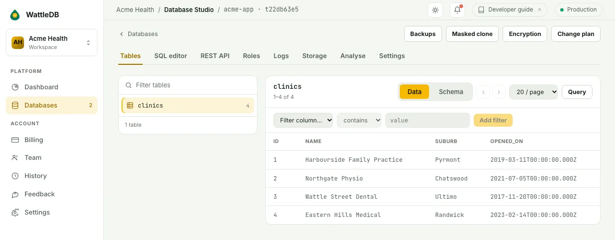Click Eastern Hills Medical cell
This screenshot has height=240, width=615.
tap(343, 215)
